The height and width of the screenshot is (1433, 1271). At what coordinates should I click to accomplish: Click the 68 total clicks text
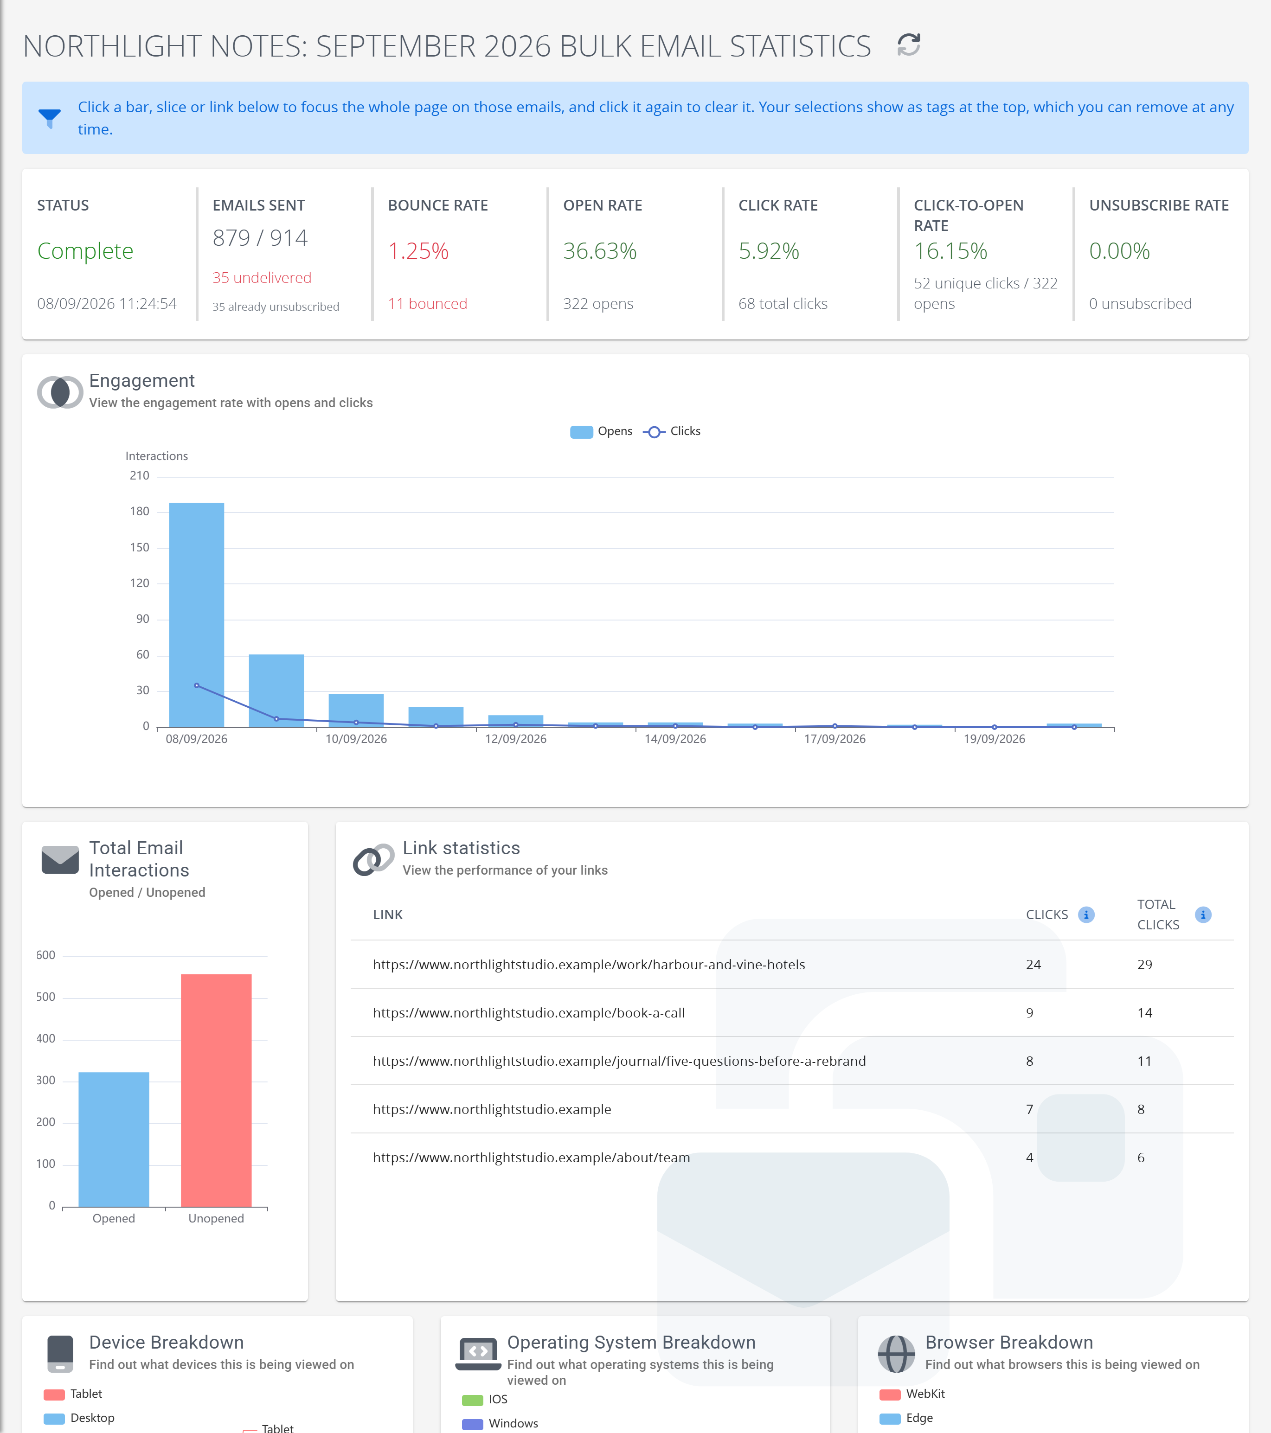coord(783,304)
